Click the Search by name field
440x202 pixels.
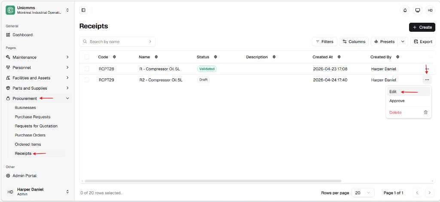(x=117, y=42)
